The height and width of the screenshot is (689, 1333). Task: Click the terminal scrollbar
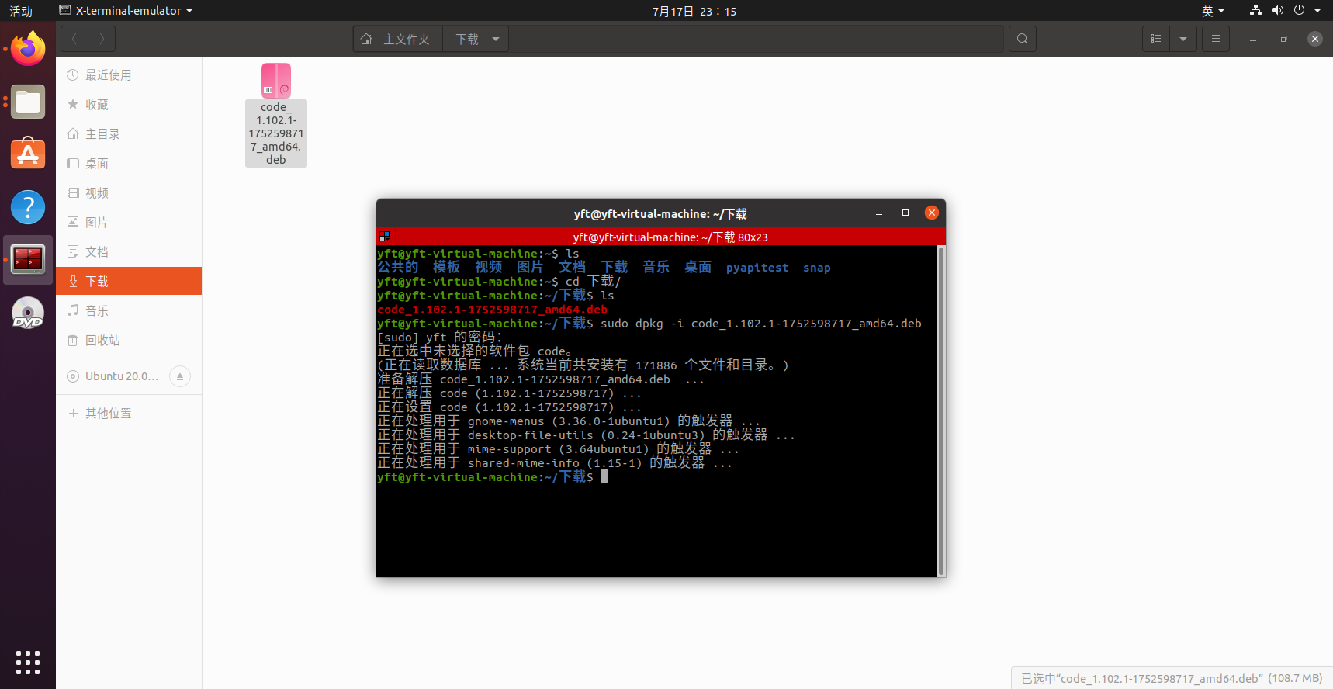point(941,410)
